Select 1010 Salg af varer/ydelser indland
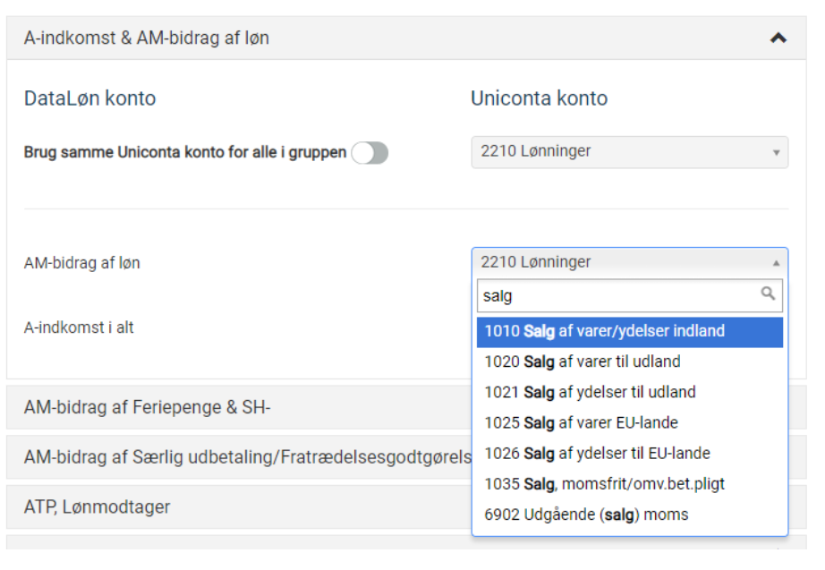Screen dimensions: 825x570 [629, 331]
